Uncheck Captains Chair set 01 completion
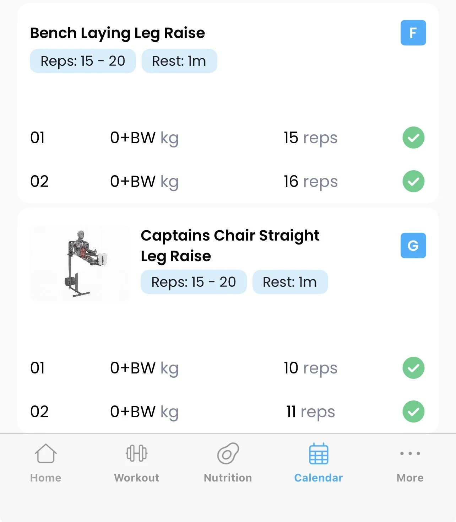456x522 pixels. [413, 368]
